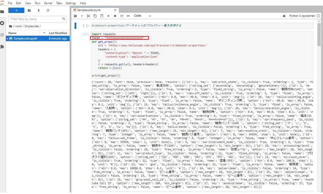This screenshot has height=194, width=323.
Task: Insert a cell below with plus icon
Action: 82,16
